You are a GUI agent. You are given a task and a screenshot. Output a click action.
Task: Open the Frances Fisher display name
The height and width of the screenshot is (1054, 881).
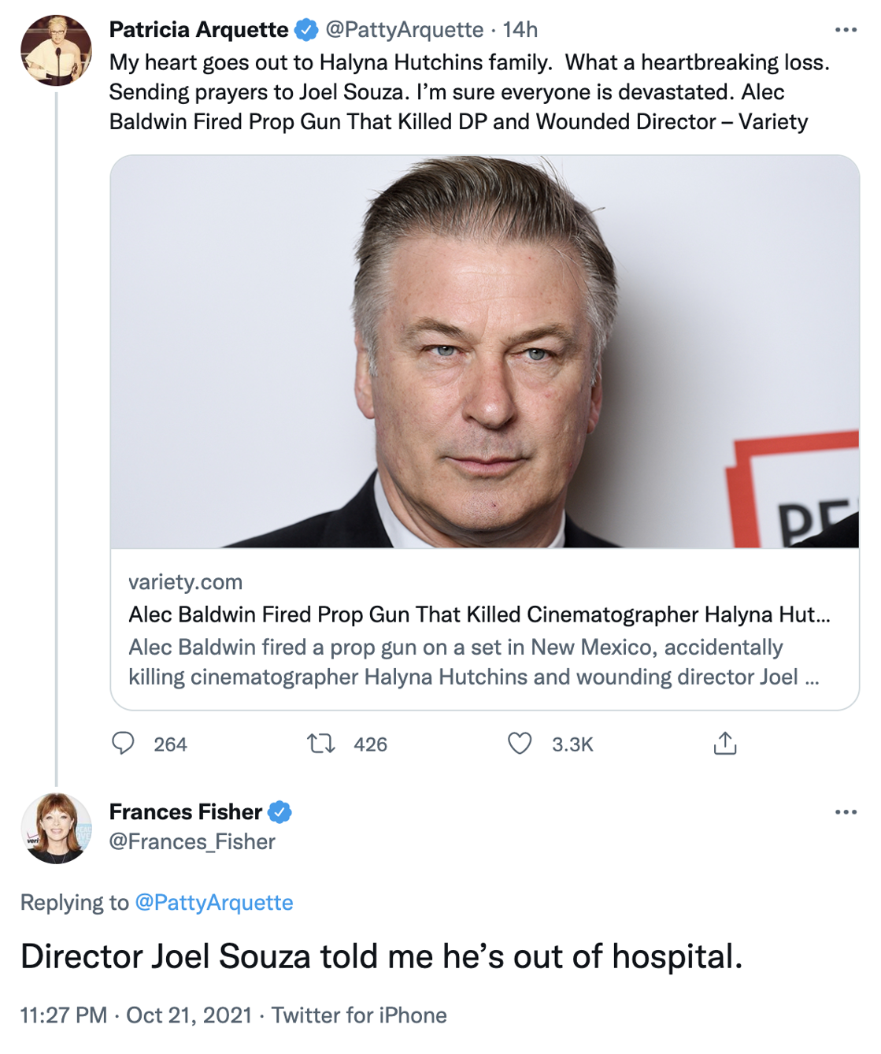click(186, 811)
